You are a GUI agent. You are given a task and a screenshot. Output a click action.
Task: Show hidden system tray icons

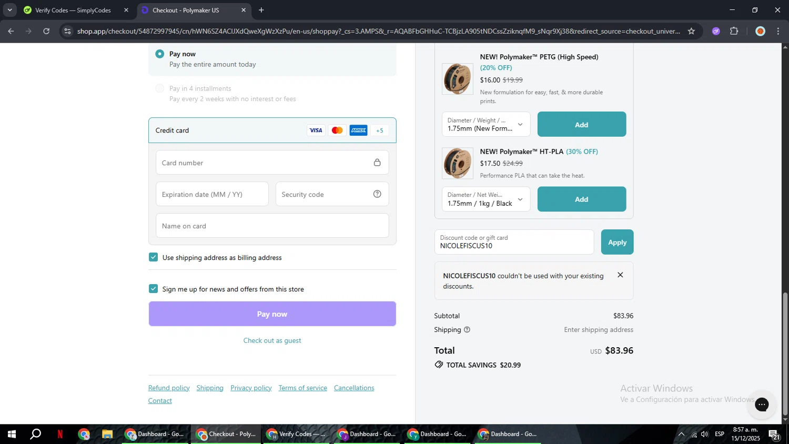coord(681,434)
